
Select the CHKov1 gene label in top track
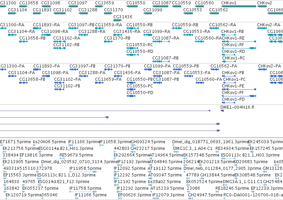point(229,3)
